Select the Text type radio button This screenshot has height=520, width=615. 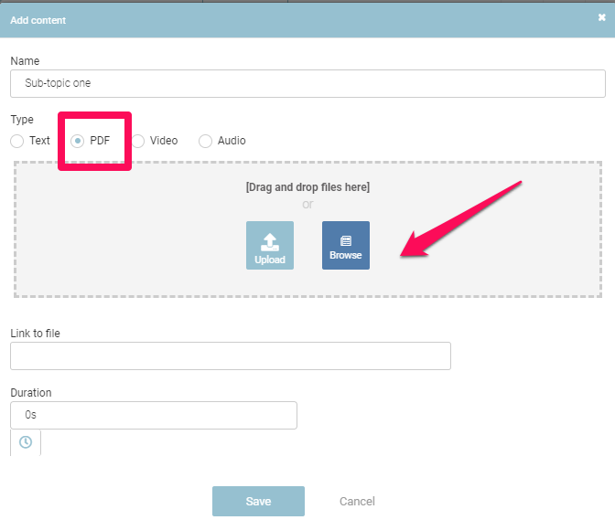coord(17,141)
